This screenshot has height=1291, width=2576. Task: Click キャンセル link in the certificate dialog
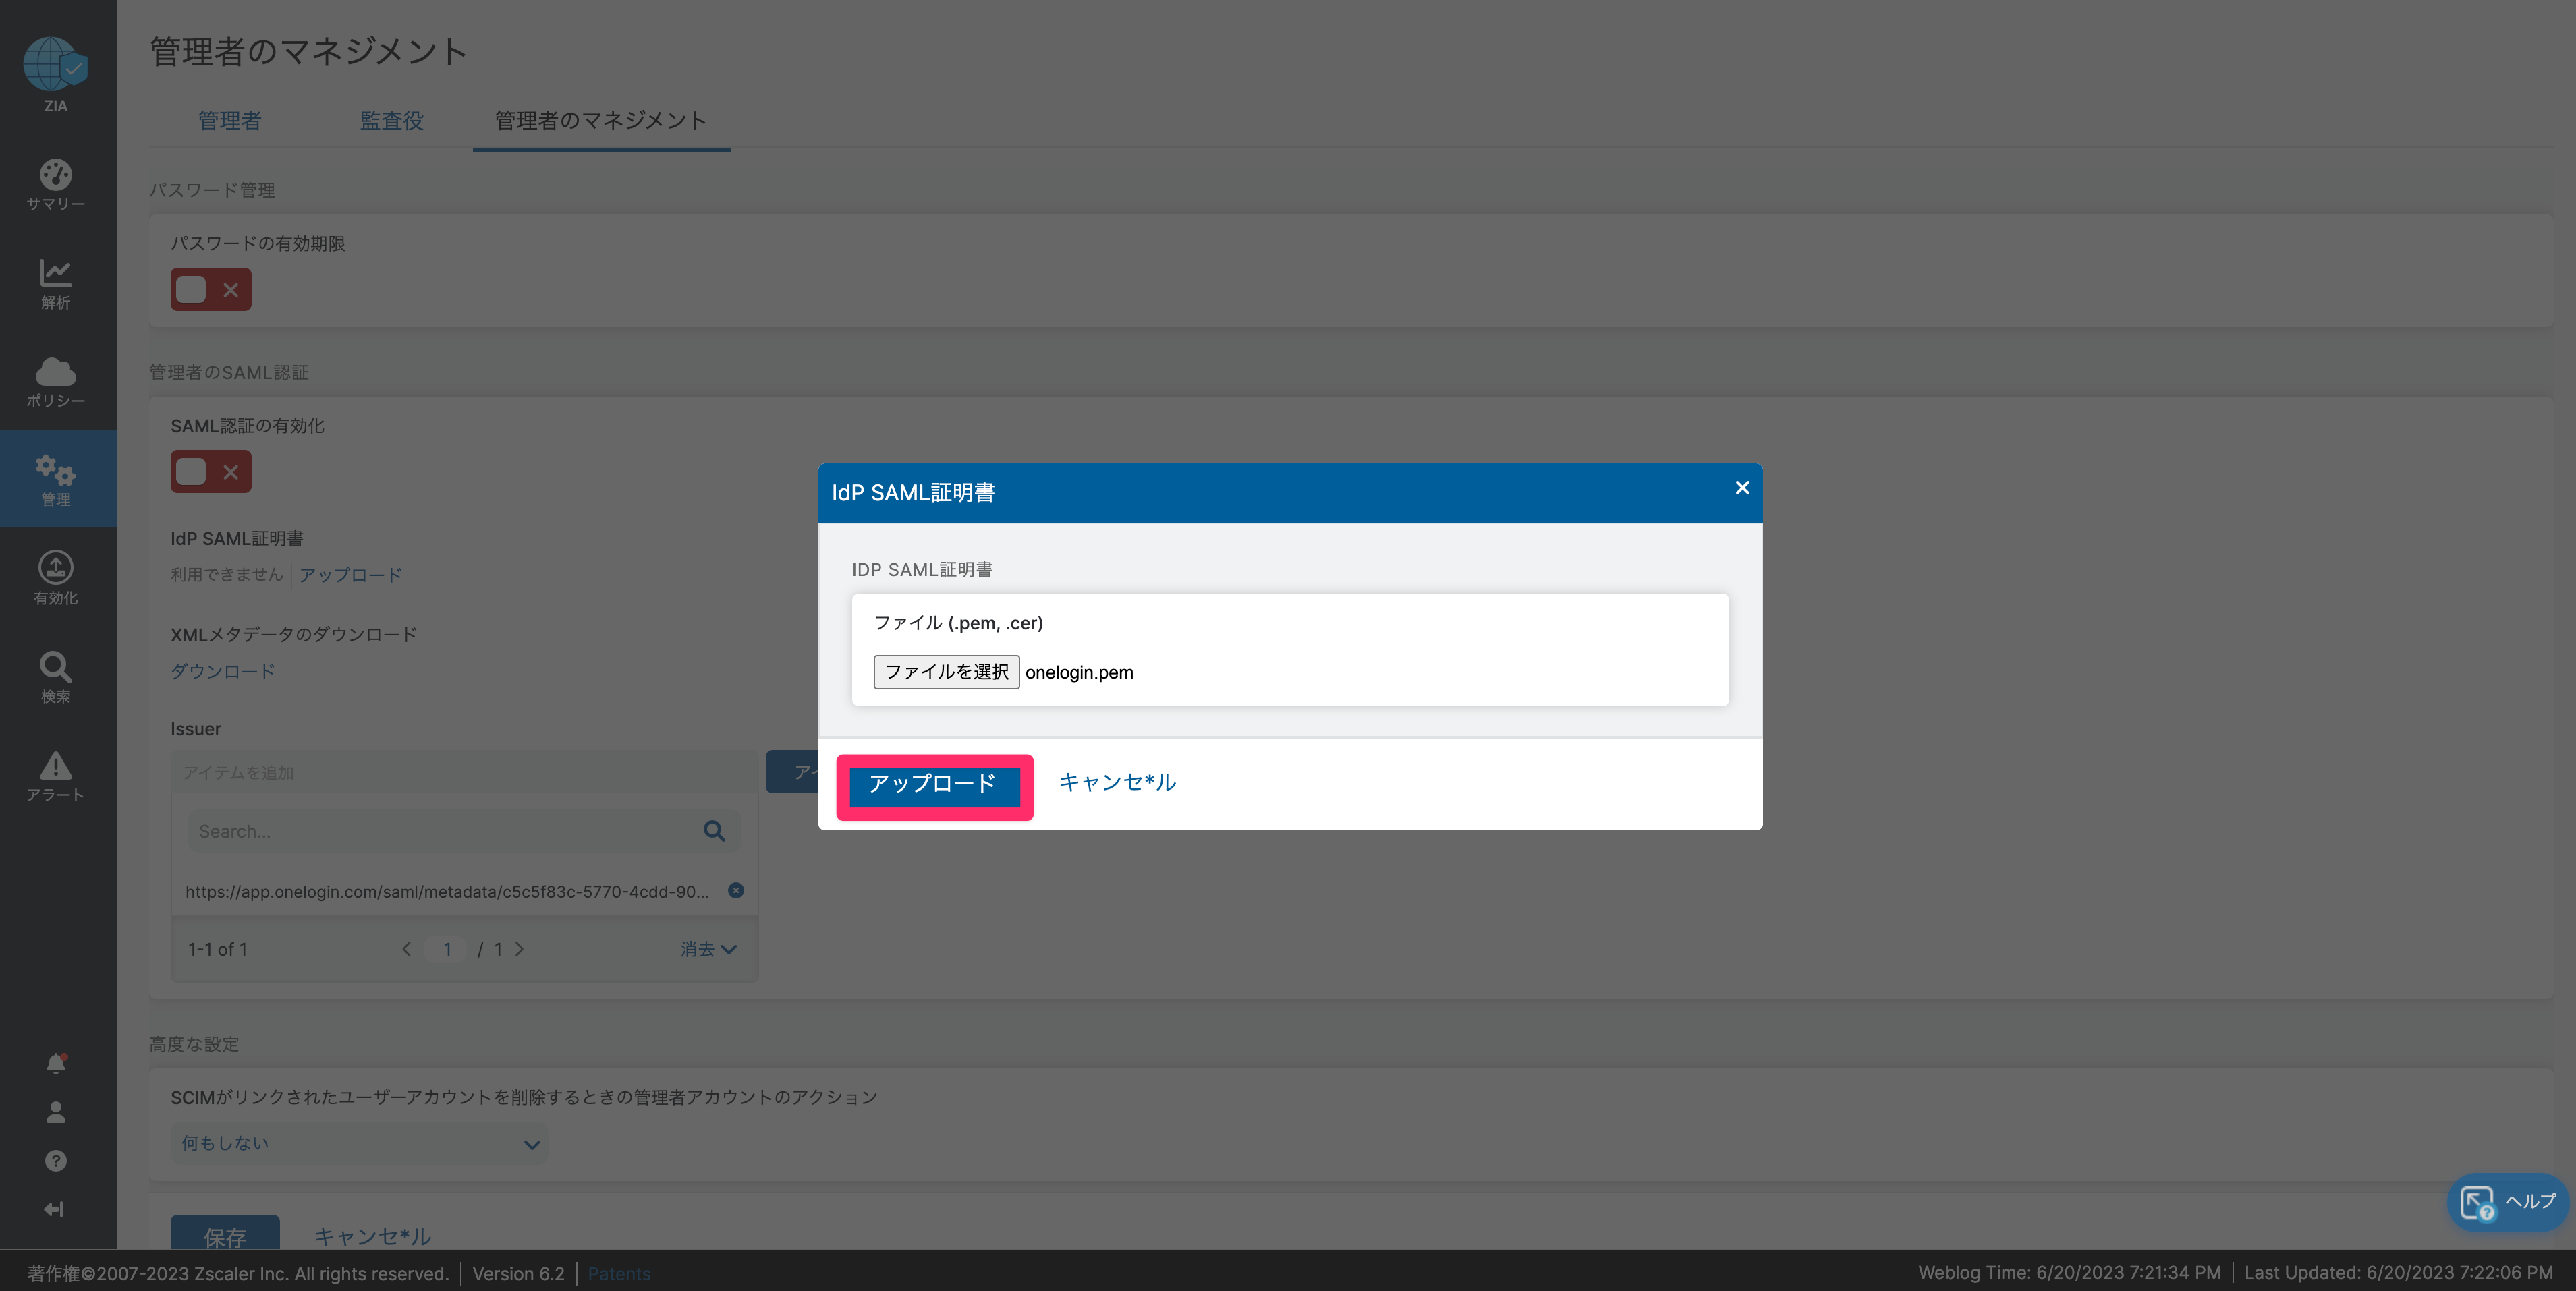coord(1117,782)
